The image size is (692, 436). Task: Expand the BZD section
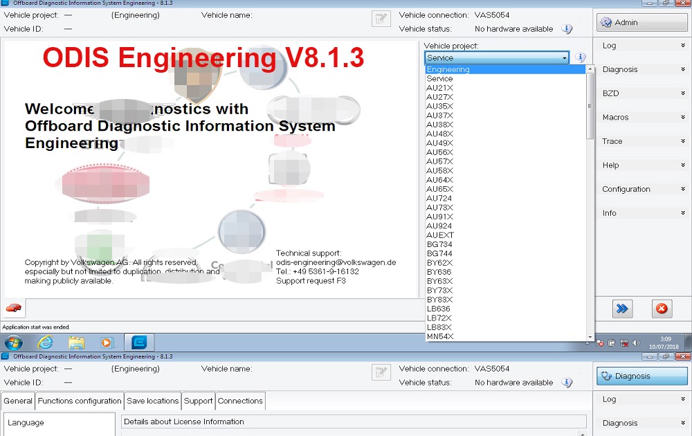pyautogui.click(x=642, y=93)
